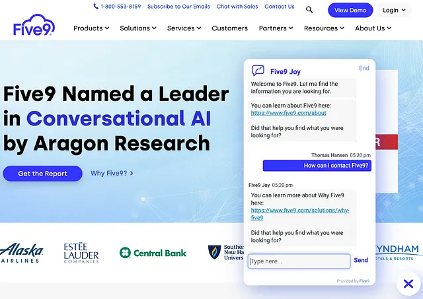Click the 'Five9 Joy' chat header title

pos(286,72)
